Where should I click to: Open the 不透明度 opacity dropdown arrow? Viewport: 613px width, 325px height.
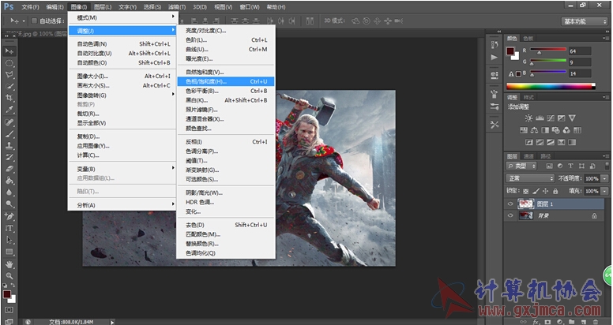(604, 178)
